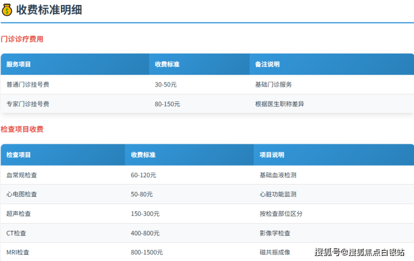Click the 检查项目 column header
The height and width of the screenshot is (261, 414).
click(x=18, y=155)
